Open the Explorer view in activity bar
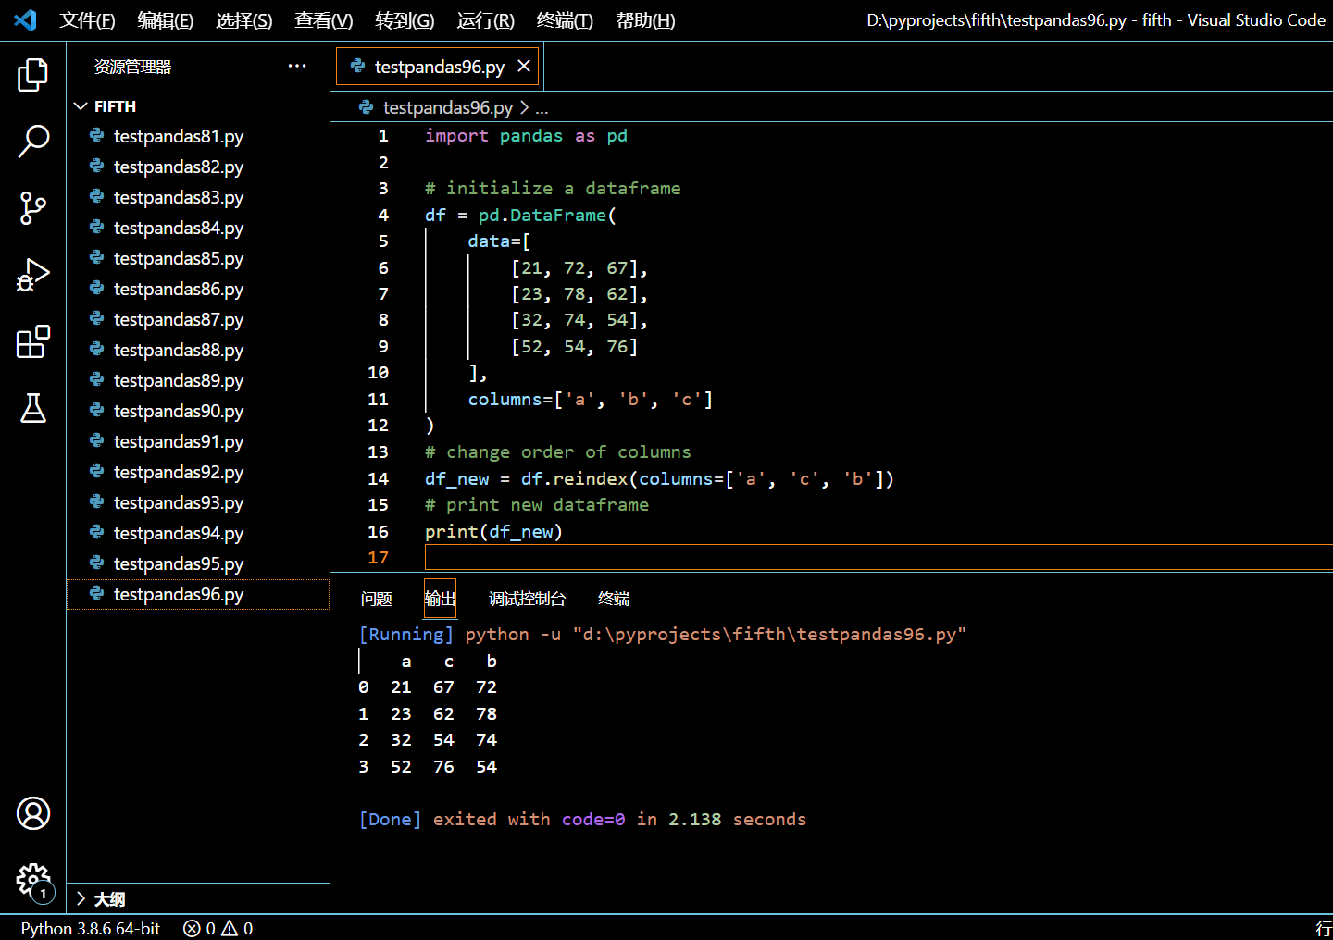 coord(32,75)
